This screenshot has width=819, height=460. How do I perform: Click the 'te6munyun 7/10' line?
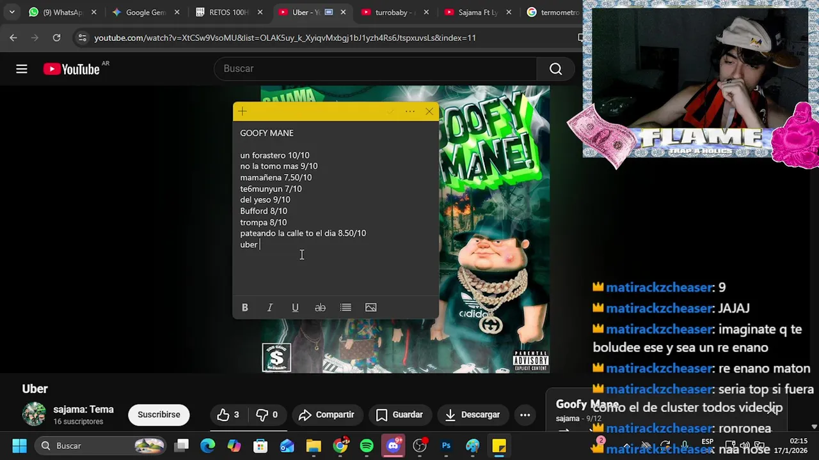[271, 188]
